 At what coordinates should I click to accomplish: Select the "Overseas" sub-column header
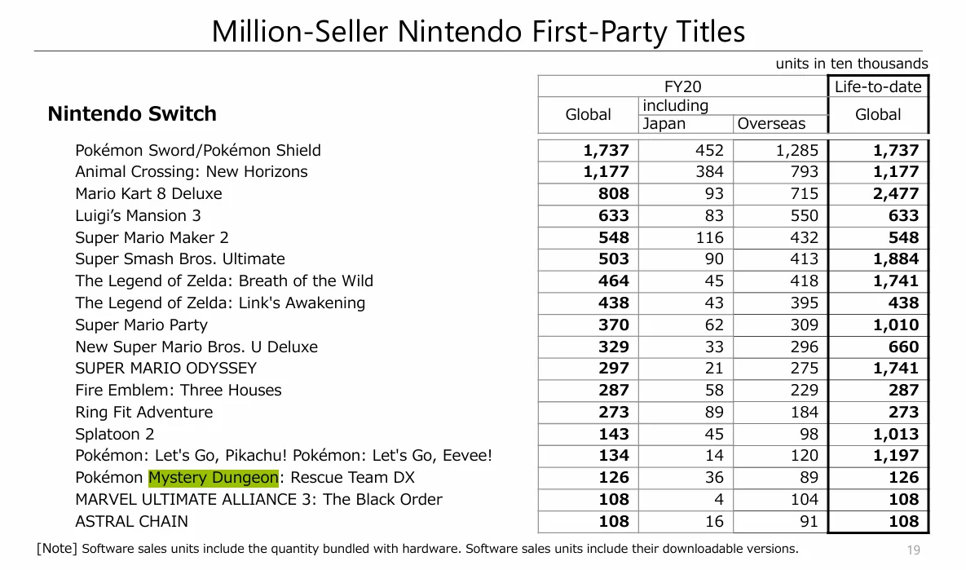pyautogui.click(x=771, y=124)
